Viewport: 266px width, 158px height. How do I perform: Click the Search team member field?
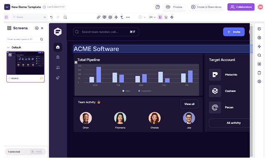coord(106,32)
